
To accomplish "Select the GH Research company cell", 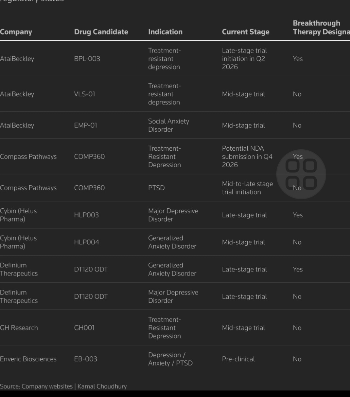I will (x=19, y=328).
